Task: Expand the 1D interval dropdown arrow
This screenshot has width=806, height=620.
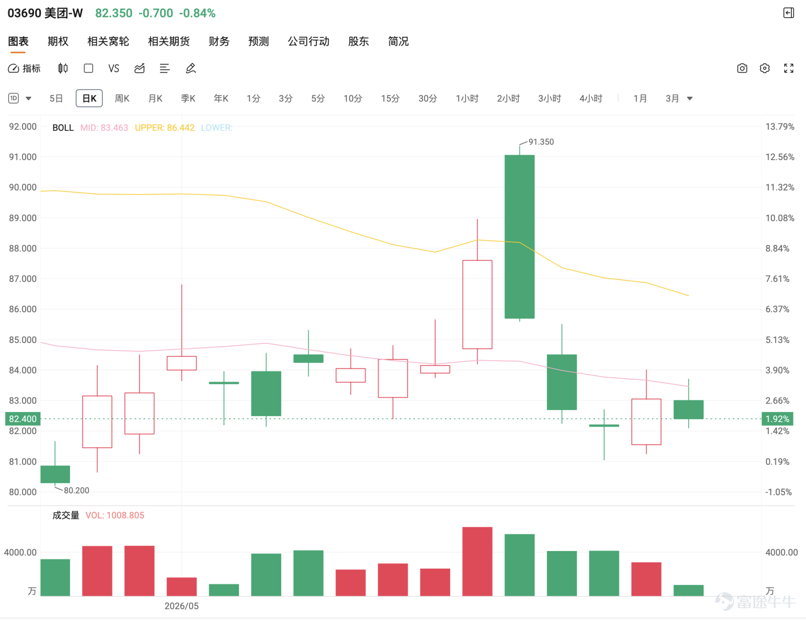Action: [29, 99]
